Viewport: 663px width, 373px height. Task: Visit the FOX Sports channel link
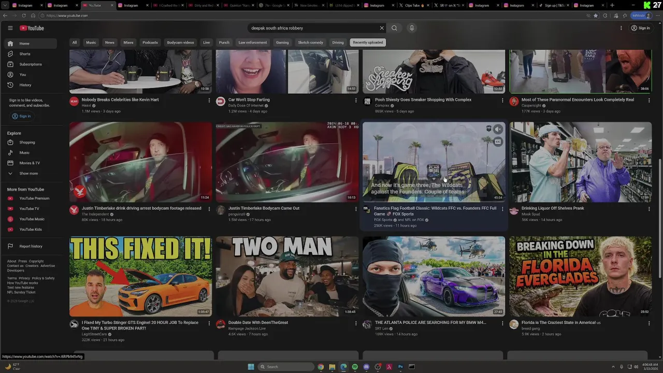[x=383, y=220]
